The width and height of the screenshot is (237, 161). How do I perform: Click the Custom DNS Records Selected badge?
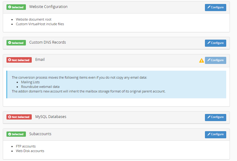click(x=16, y=43)
